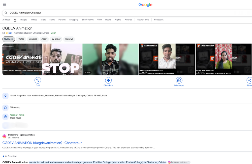Screen dimensions: 252x164
Task: Click the Directions icon
Action: pyautogui.click(x=108, y=80)
